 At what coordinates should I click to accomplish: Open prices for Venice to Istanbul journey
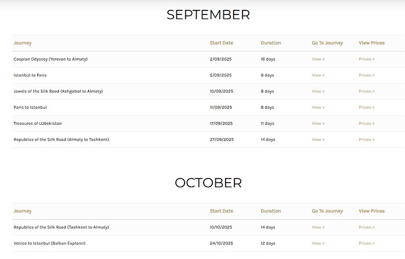(x=366, y=243)
